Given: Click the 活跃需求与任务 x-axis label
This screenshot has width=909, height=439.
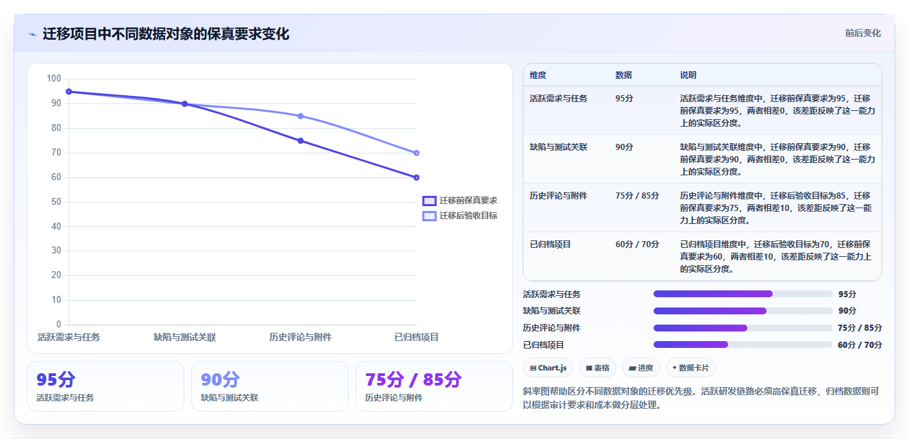Looking at the screenshot, I should (x=69, y=337).
